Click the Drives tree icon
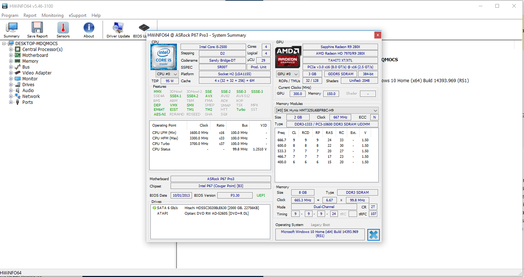This screenshot has height=277, width=524. [x=18, y=84]
